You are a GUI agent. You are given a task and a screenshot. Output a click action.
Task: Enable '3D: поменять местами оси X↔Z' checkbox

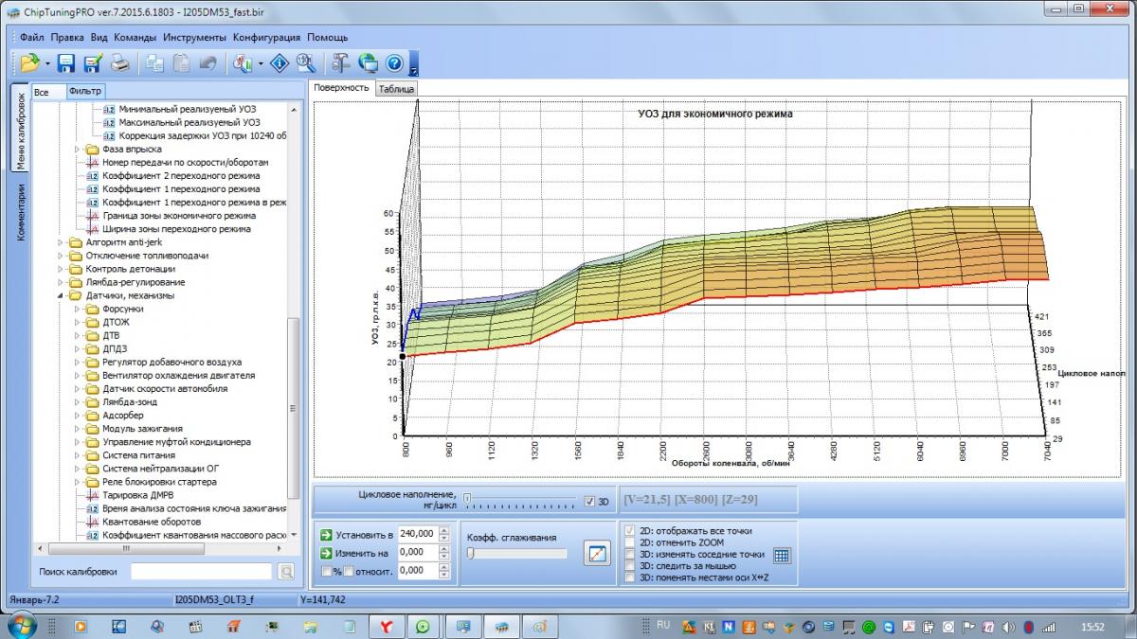tap(631, 577)
